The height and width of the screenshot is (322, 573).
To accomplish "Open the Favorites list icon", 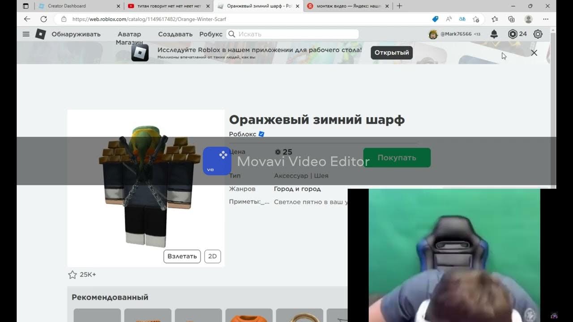I will pos(495,19).
